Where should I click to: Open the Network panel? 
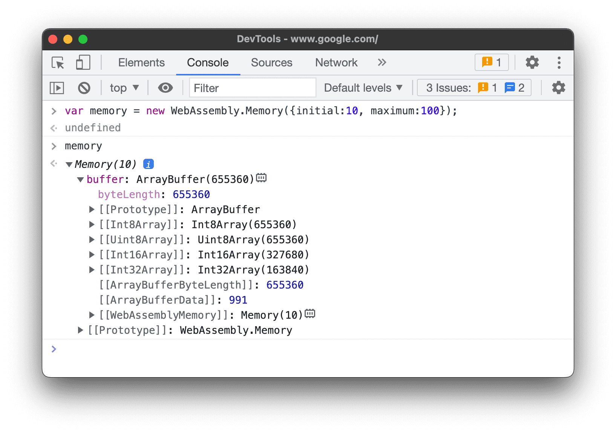click(336, 63)
